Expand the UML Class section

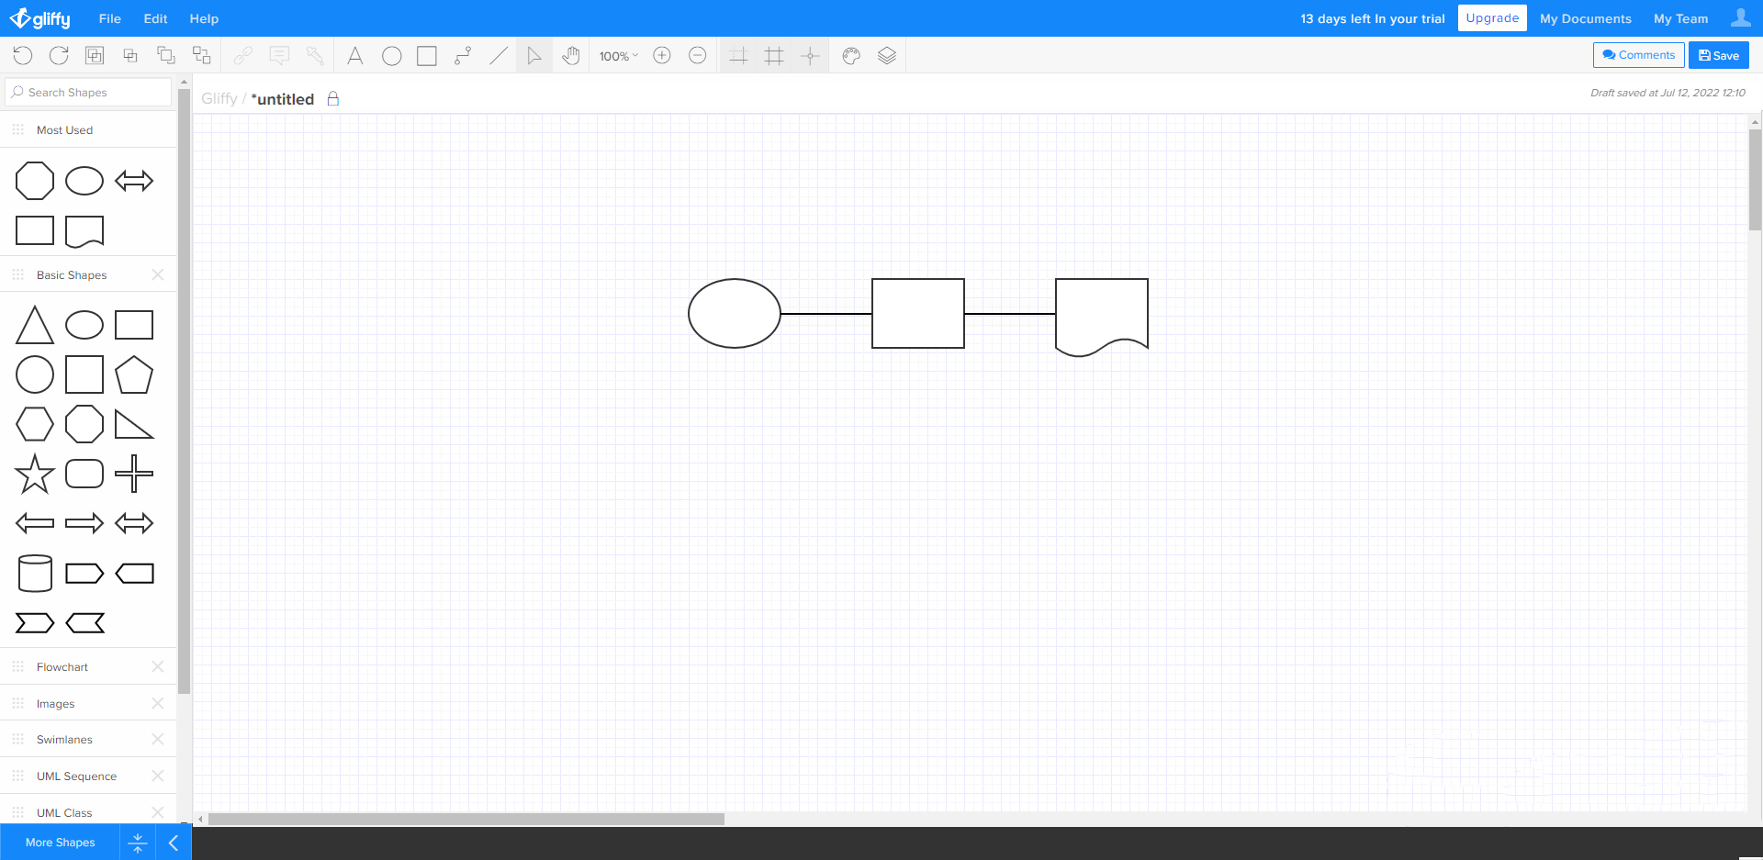(x=64, y=813)
